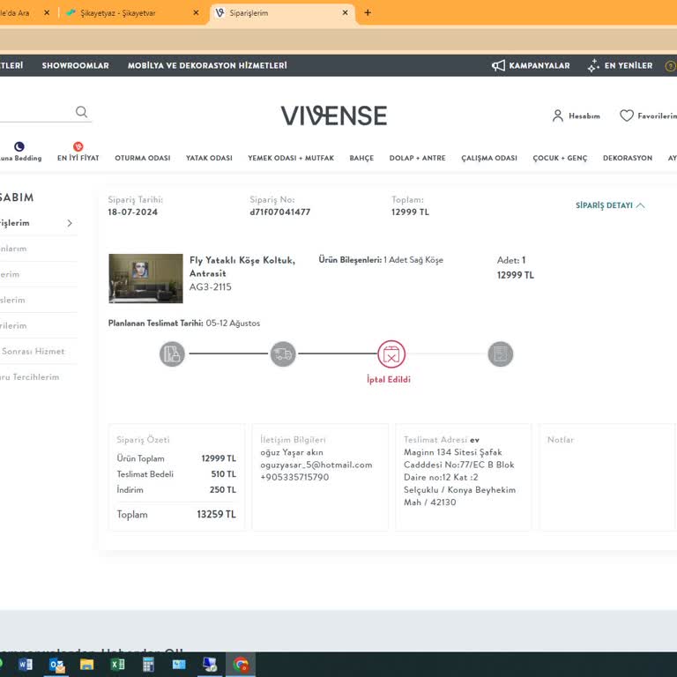This screenshot has width=677, height=677.
Task: Click the Kampanyalar megaphone icon
Action: [498, 65]
